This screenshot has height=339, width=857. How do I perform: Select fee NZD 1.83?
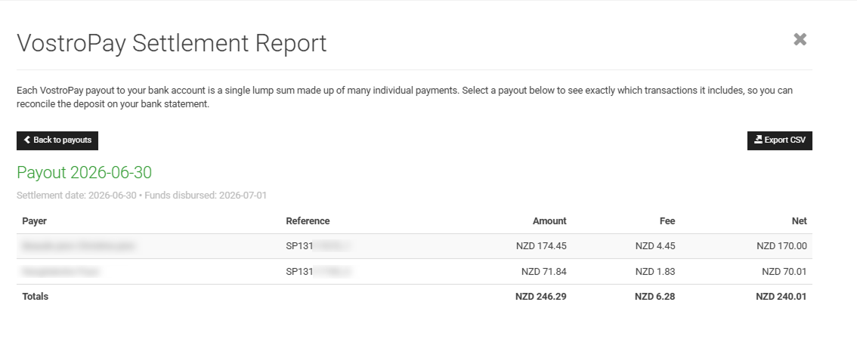point(654,271)
